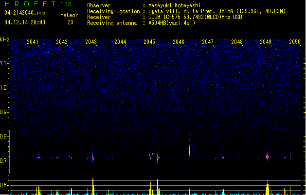306x195 pixels.
Task: Click the 1.1 kHz axis label
Action: (x=4, y=63)
